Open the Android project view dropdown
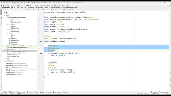The image size is (171, 96). pos(6,10)
